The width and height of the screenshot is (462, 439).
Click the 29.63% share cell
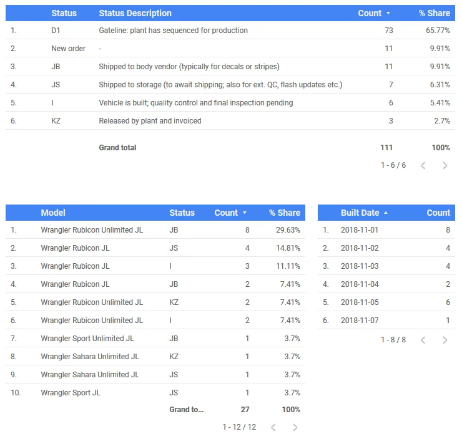[288, 230]
